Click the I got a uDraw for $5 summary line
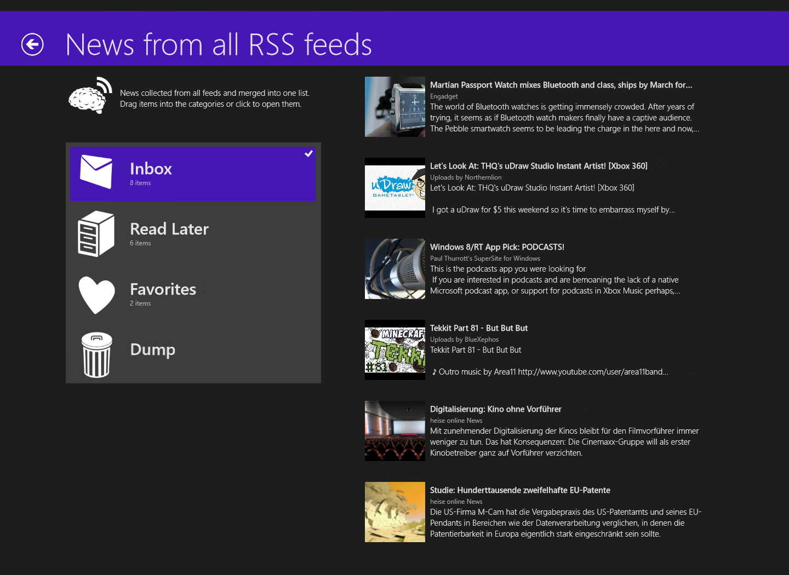 pos(553,210)
